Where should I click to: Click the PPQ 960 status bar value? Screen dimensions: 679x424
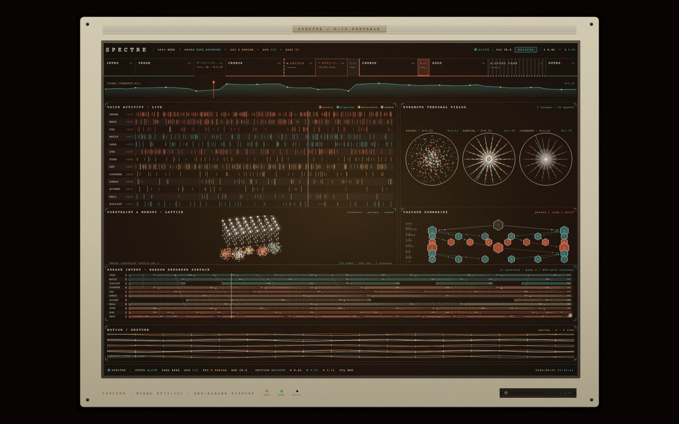click(346, 370)
